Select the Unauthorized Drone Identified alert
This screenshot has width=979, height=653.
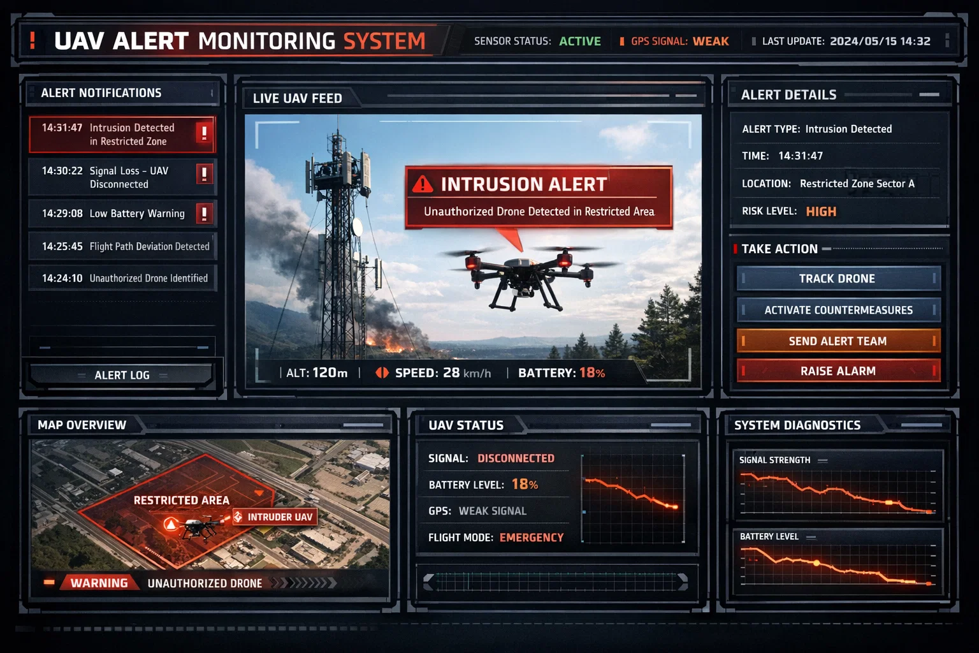tap(122, 278)
